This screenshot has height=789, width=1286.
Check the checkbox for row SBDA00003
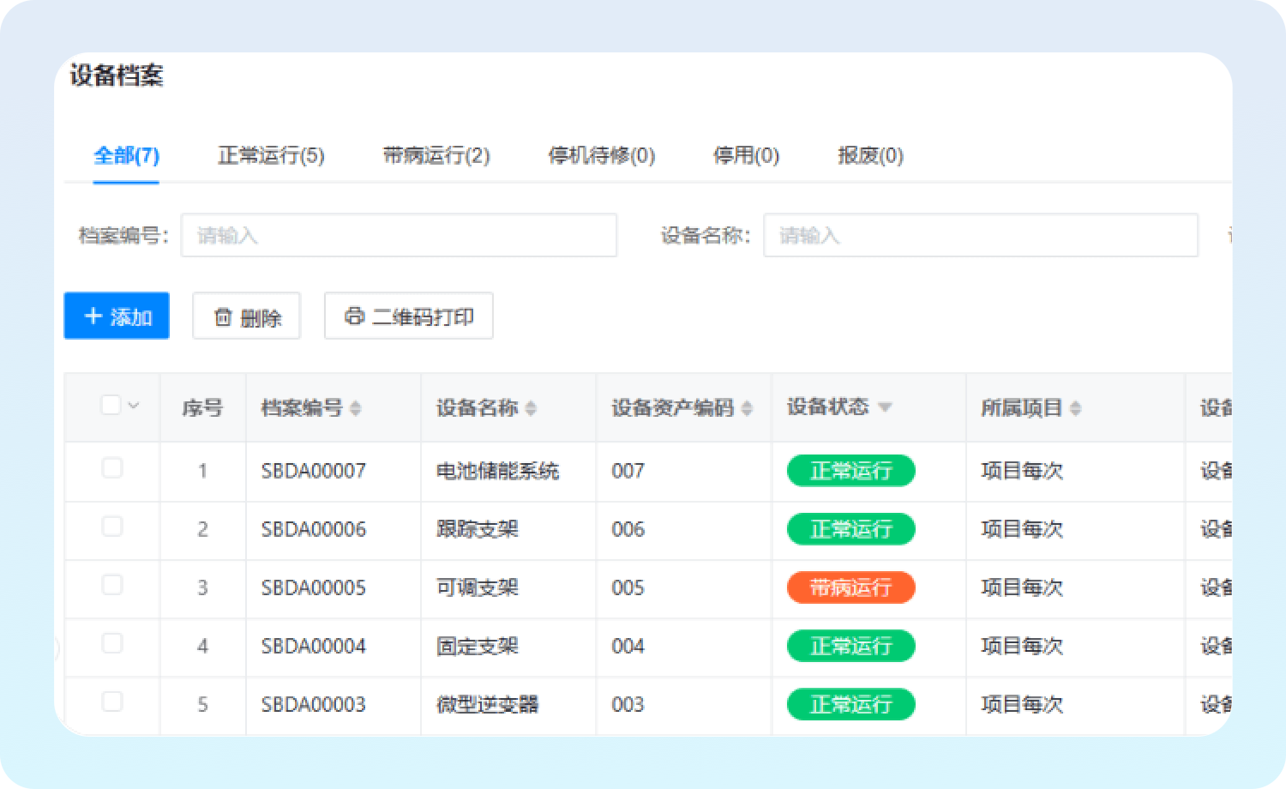(112, 702)
